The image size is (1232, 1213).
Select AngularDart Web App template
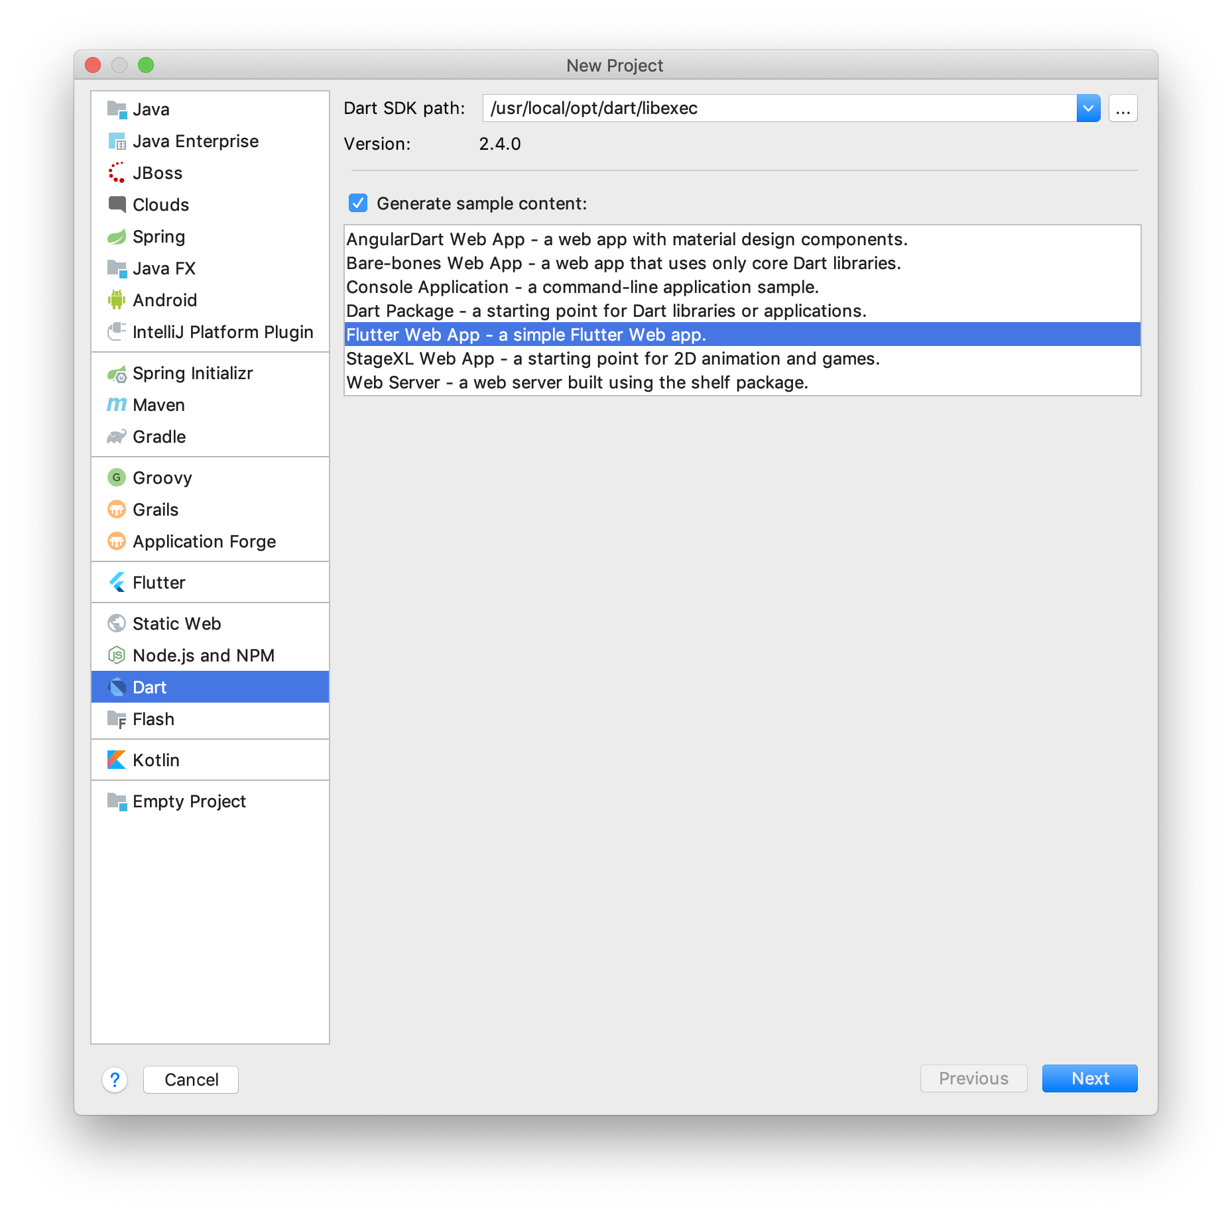[742, 239]
